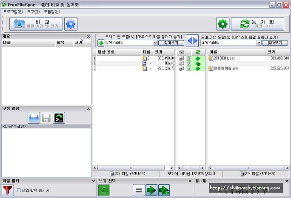Edit the E:\Public path field

[x=129, y=43]
